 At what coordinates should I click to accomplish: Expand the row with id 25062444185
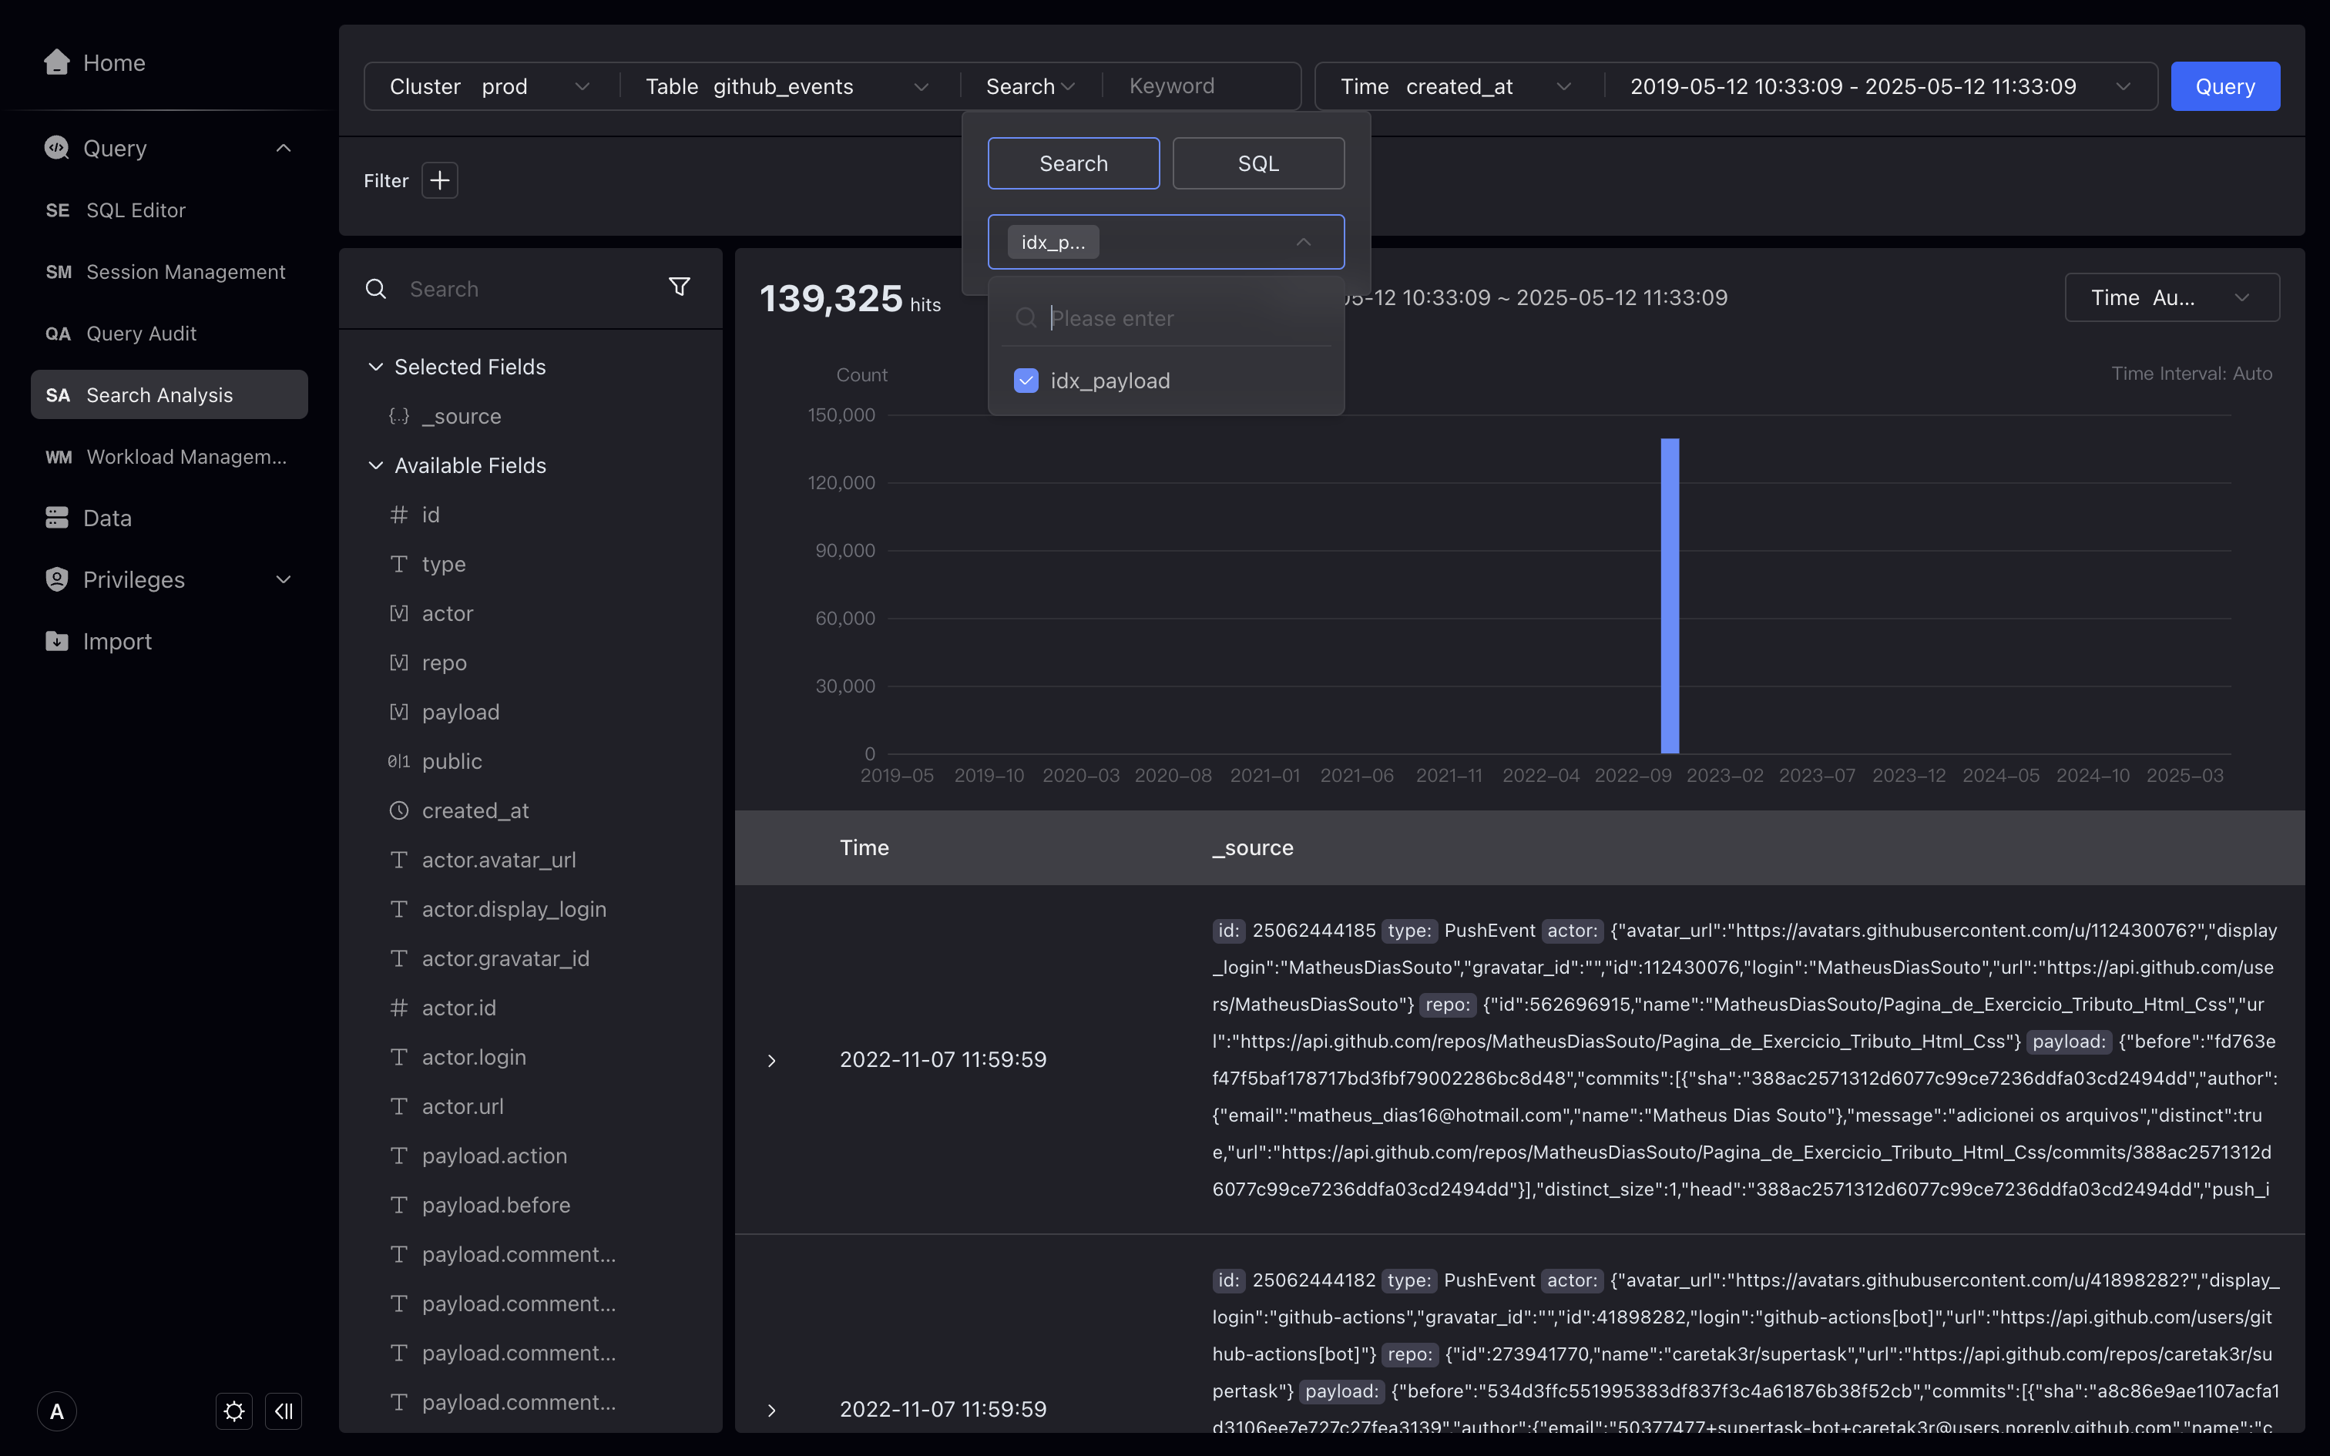coord(771,1060)
